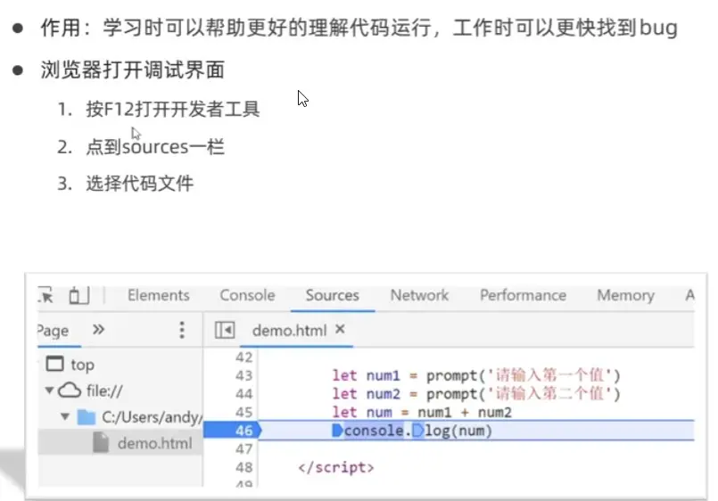This screenshot has height=501, width=718.
Task: Click the '点到sources一栏' step text
Action: (155, 147)
